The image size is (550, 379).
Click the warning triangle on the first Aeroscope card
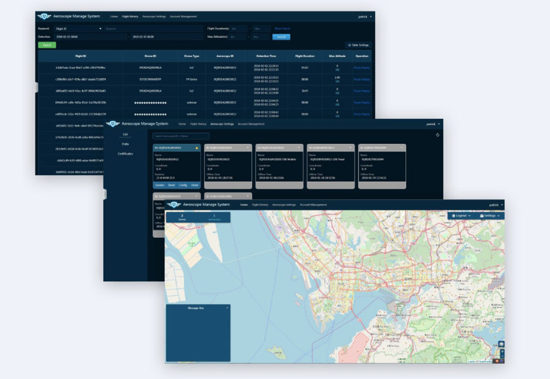tap(197, 148)
